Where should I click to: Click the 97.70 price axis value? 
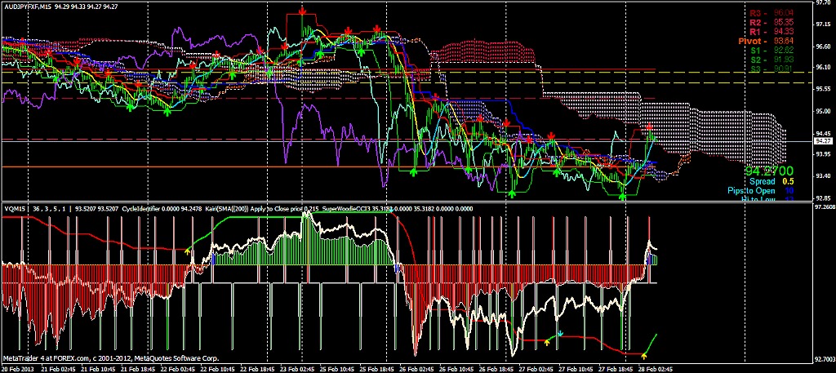pyautogui.click(x=823, y=3)
